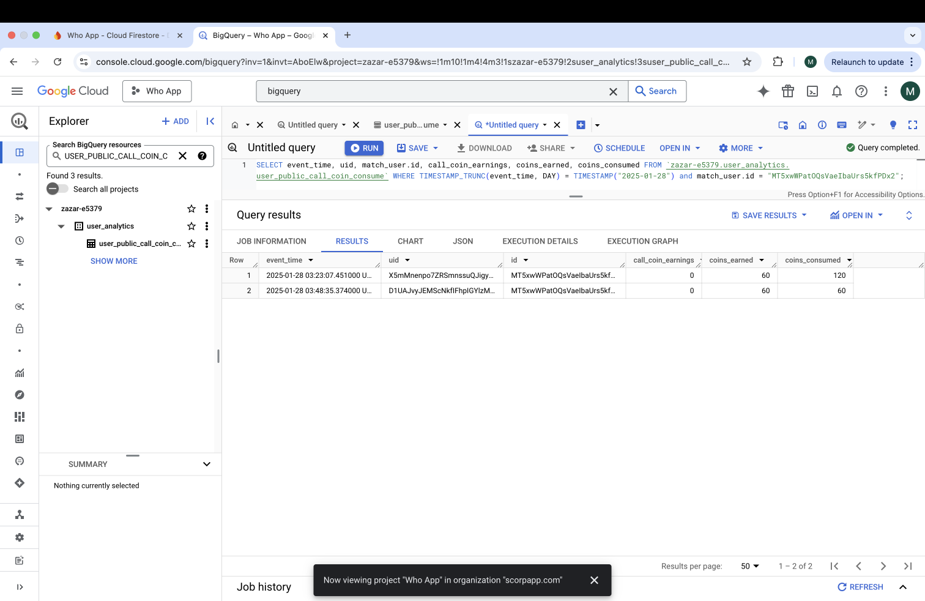Toggle full screen editor mode
The image size is (925, 601).
click(913, 125)
